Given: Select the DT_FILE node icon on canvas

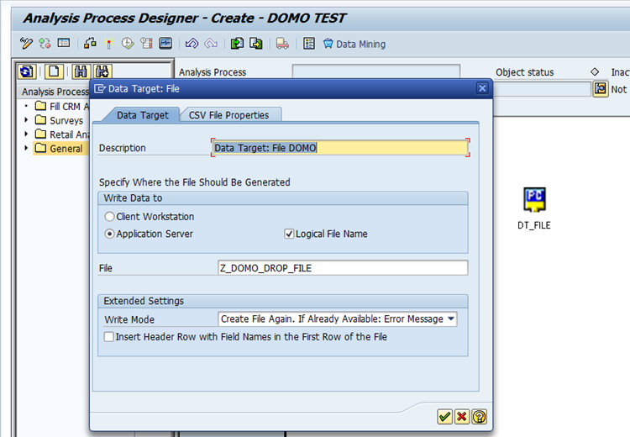Looking at the screenshot, I should [534, 200].
